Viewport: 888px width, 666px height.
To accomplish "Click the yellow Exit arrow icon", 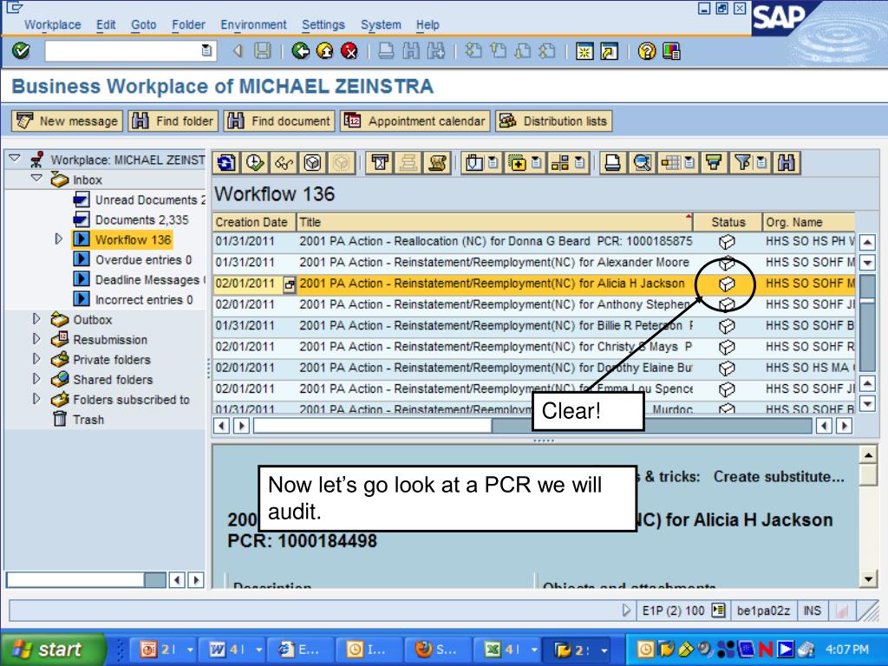I will click(x=325, y=51).
